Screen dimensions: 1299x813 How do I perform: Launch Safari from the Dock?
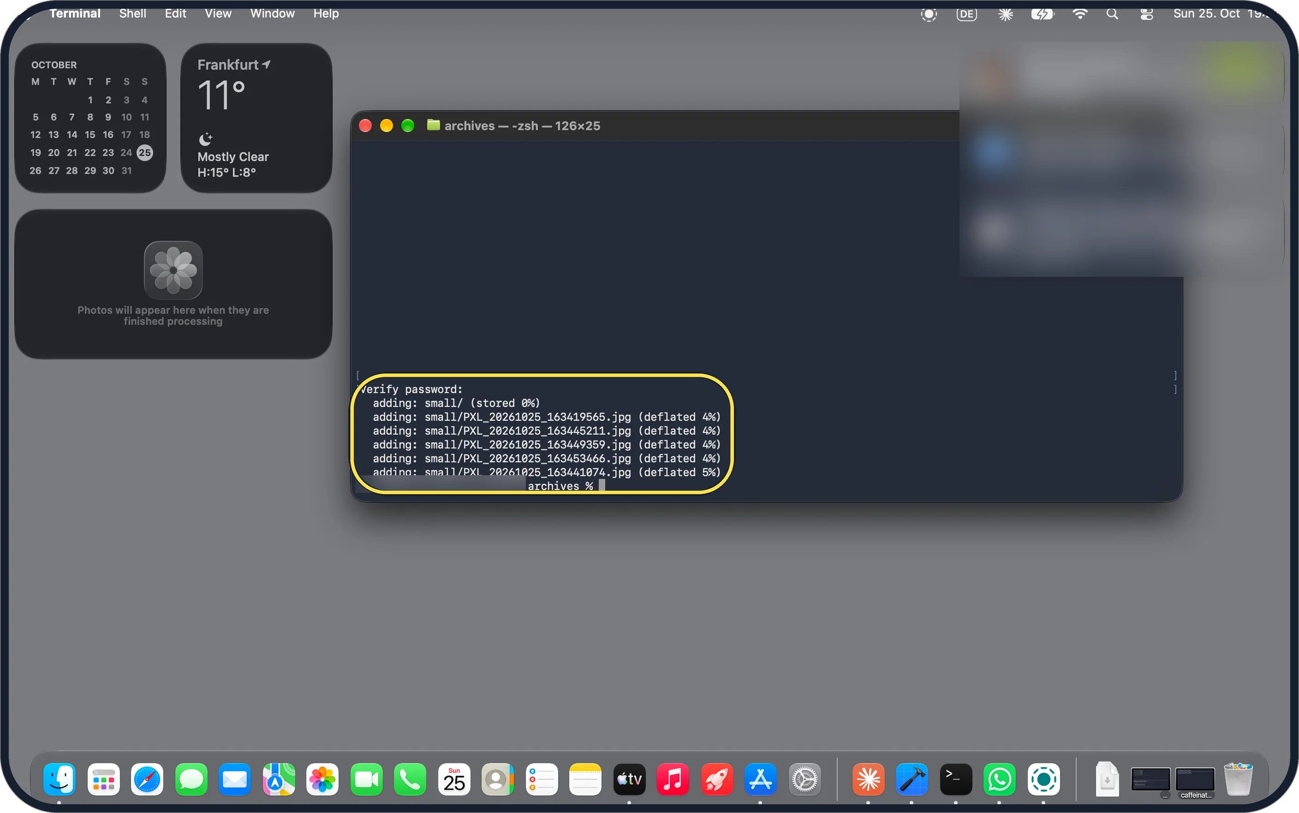click(x=147, y=779)
